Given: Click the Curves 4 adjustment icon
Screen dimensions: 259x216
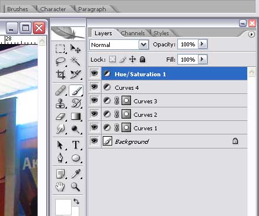Looking at the screenshot, I should tap(107, 87).
